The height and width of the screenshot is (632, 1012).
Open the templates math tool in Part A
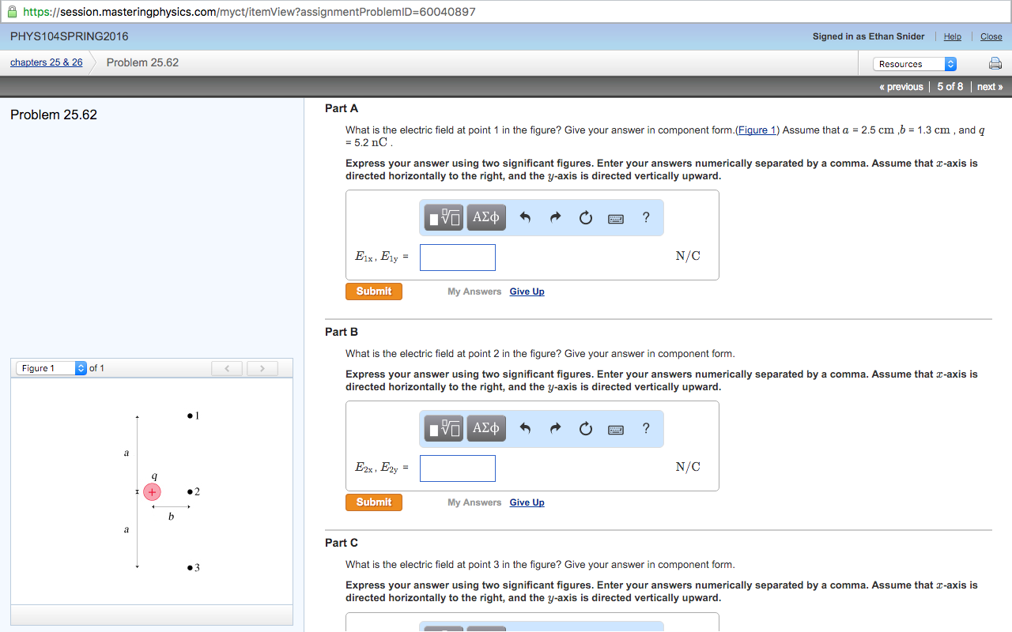pyautogui.click(x=444, y=217)
